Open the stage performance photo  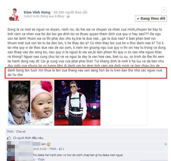pos(77,103)
